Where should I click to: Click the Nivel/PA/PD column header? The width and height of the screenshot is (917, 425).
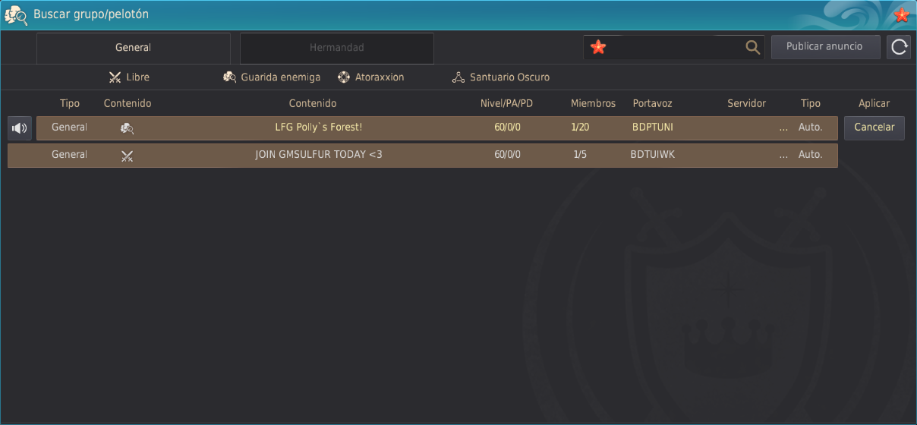click(506, 103)
